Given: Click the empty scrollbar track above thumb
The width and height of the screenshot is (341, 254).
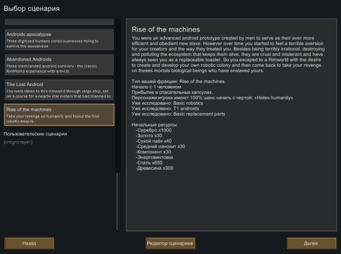Looking at the screenshot, I should [x=118, y=99].
